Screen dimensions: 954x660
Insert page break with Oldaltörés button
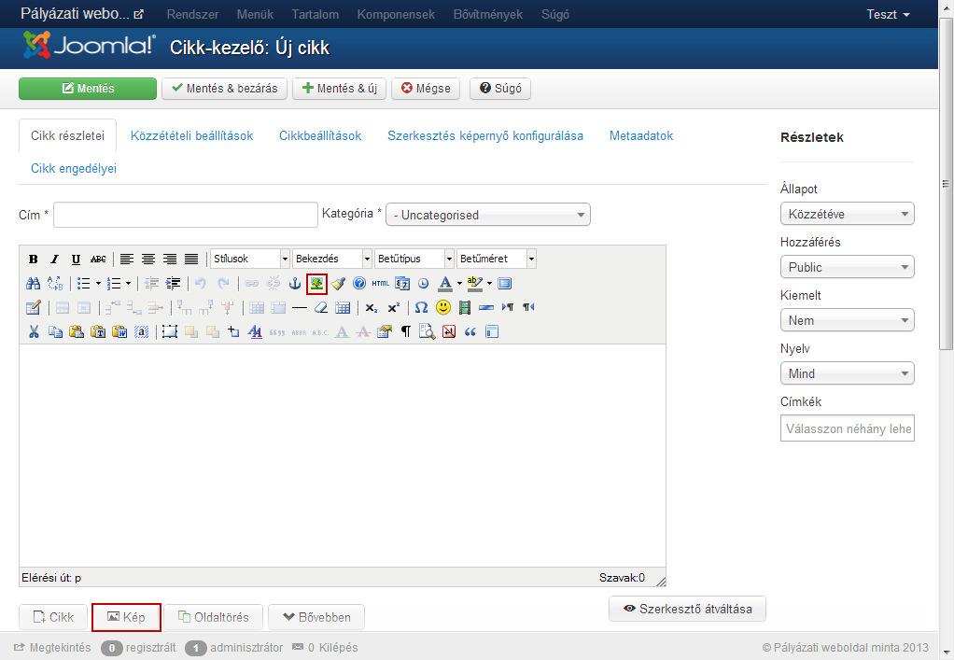coord(214,617)
